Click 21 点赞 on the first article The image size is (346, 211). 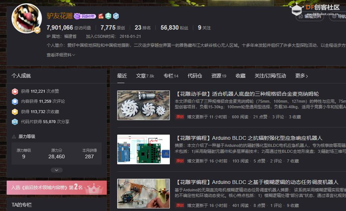(260, 117)
